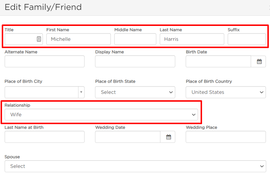This screenshot has height=176, width=270.
Task: Click the Suffix input field
Action: (247, 39)
